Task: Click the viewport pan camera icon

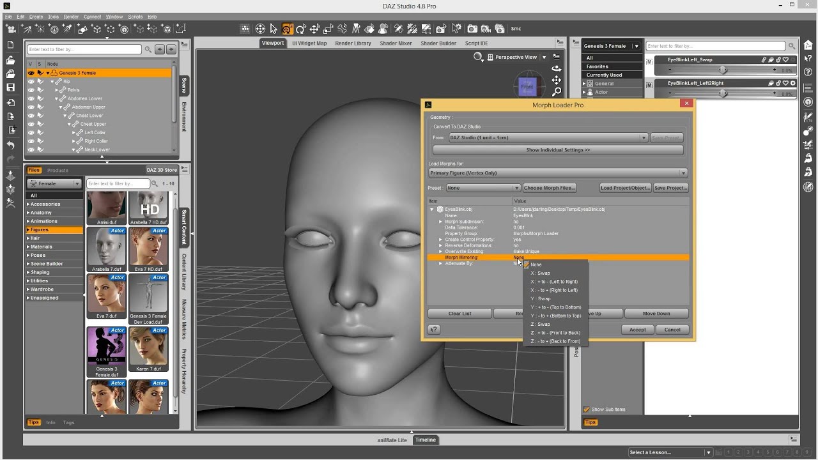Action: pyautogui.click(x=556, y=80)
